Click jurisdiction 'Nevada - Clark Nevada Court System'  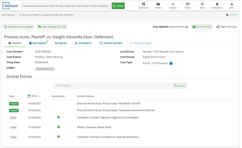(163, 51)
